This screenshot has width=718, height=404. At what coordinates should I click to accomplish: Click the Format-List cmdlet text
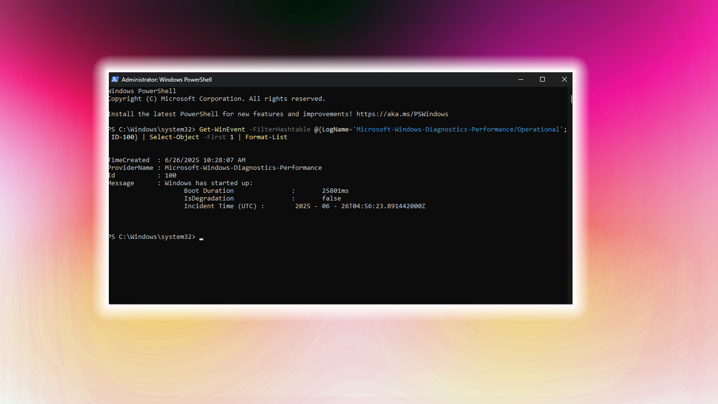pos(266,137)
